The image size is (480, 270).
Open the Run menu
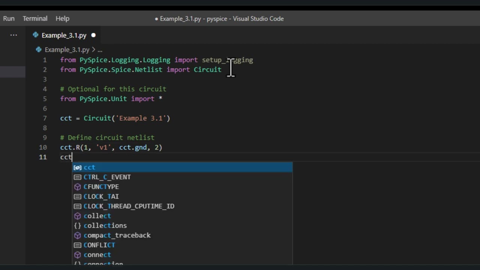point(9,18)
